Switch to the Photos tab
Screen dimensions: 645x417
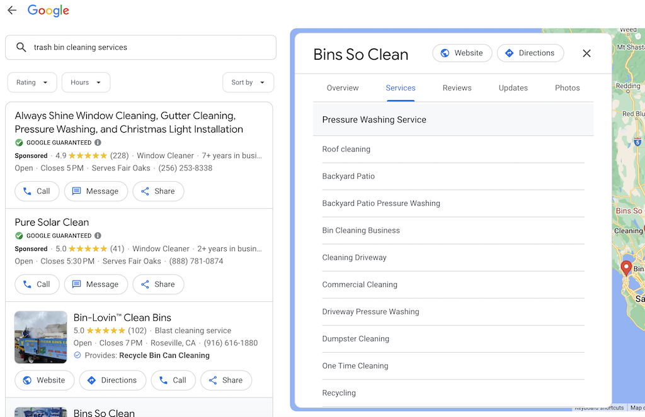[x=567, y=88]
